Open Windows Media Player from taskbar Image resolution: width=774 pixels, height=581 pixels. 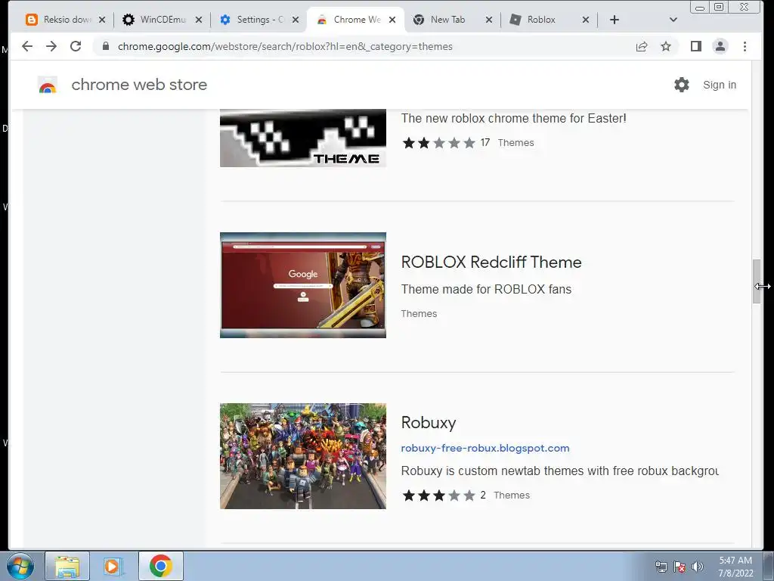tap(113, 566)
